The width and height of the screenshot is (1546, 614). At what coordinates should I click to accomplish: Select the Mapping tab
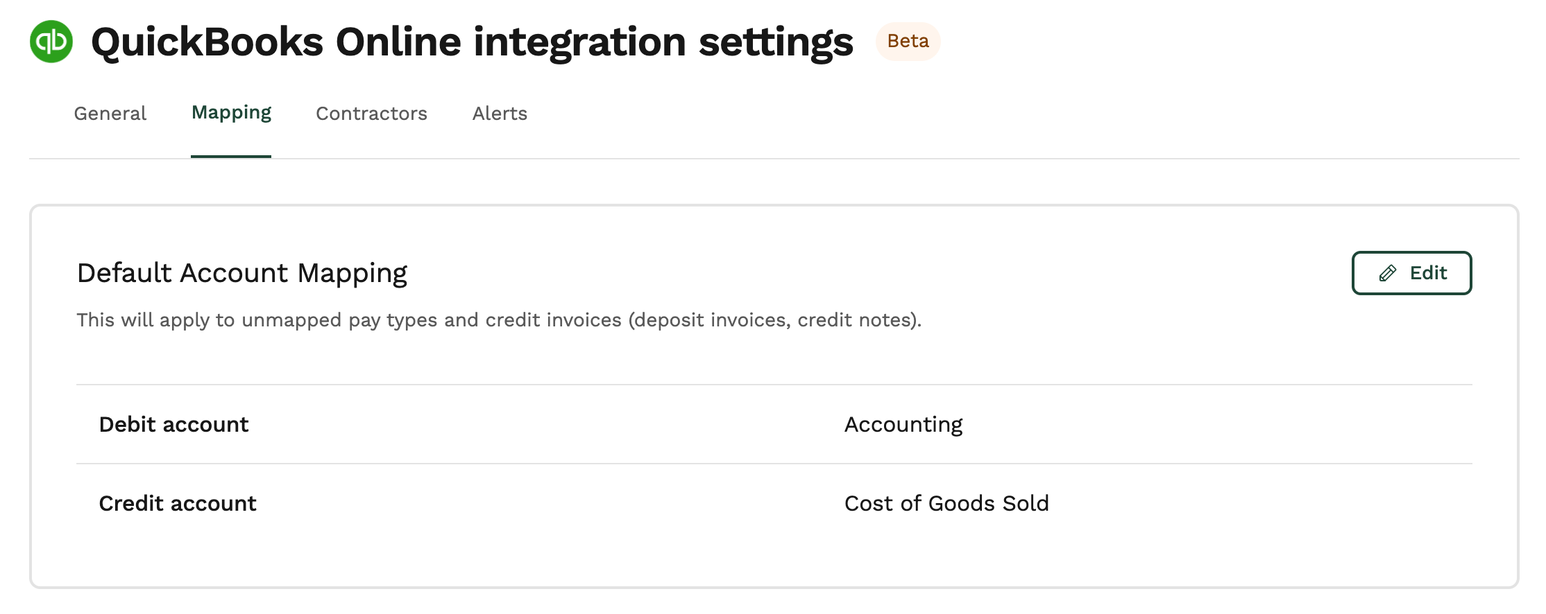tap(231, 113)
